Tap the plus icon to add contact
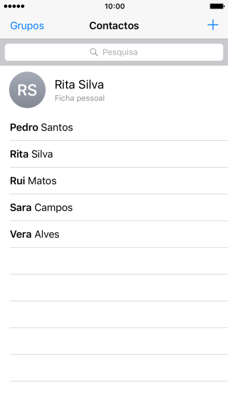 tap(213, 25)
